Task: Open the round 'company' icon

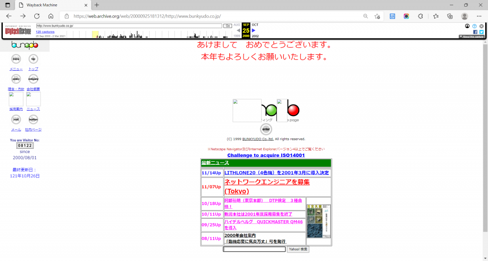Action: point(33,79)
